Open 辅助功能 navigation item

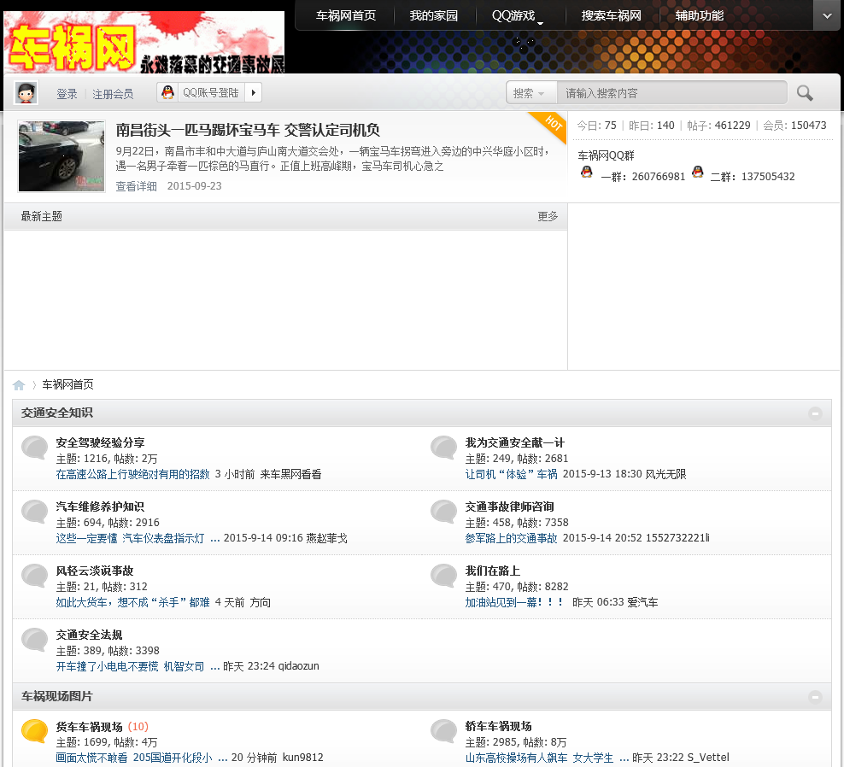click(700, 15)
